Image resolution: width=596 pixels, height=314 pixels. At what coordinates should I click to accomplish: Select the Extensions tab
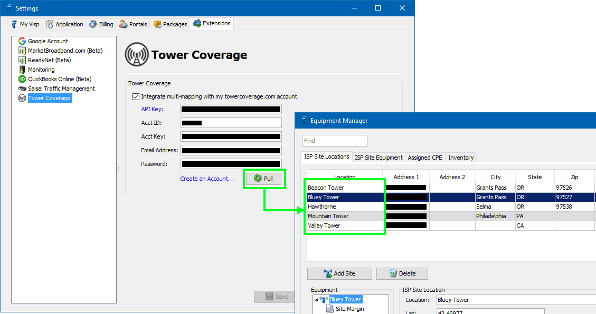[212, 24]
